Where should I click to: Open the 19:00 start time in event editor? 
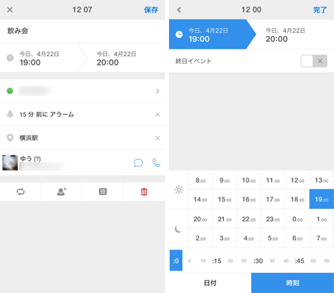point(39,58)
